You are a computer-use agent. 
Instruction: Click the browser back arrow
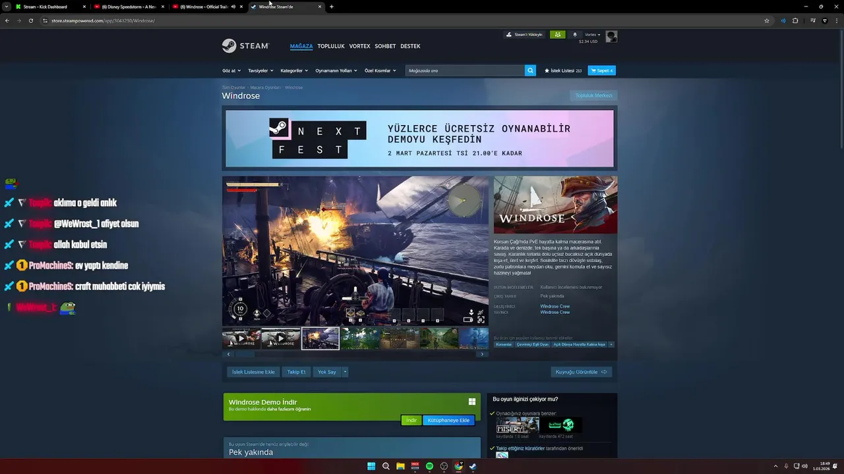[7, 20]
